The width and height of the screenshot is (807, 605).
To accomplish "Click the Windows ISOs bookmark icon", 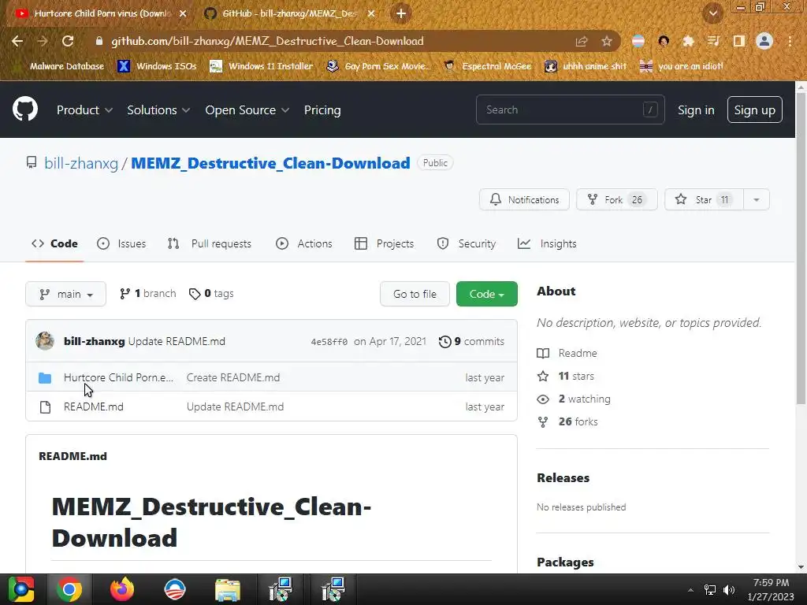I will coord(124,66).
